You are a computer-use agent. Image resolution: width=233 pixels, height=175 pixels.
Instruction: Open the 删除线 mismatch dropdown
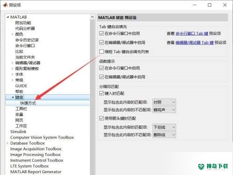coord(164,135)
